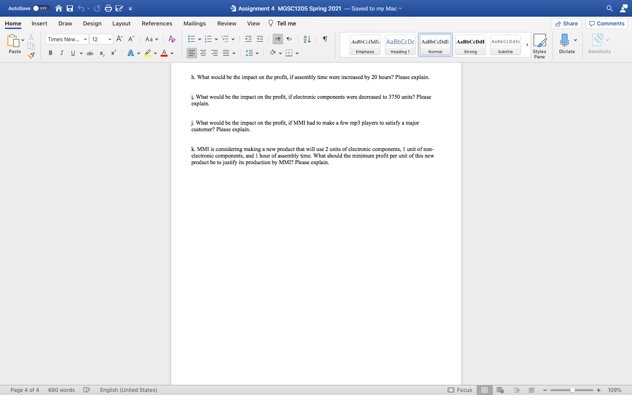Adjust the zoom slider

[572, 390]
